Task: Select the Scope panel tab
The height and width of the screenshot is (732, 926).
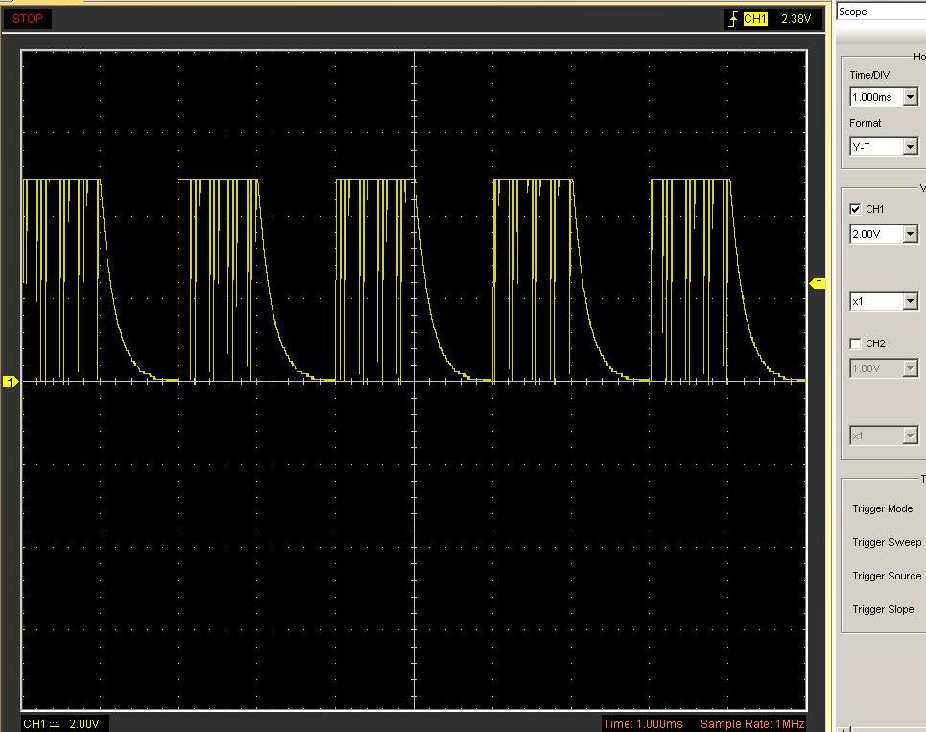Action: tap(854, 12)
